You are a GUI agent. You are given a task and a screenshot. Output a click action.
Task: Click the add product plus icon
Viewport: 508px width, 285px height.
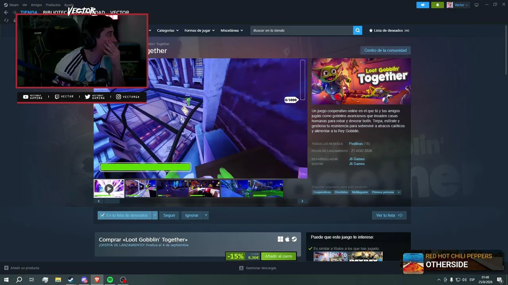6,268
